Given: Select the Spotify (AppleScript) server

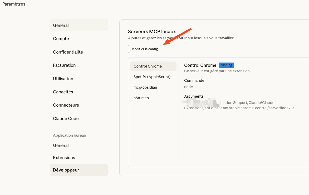Looking at the screenshot, I should [x=152, y=77].
